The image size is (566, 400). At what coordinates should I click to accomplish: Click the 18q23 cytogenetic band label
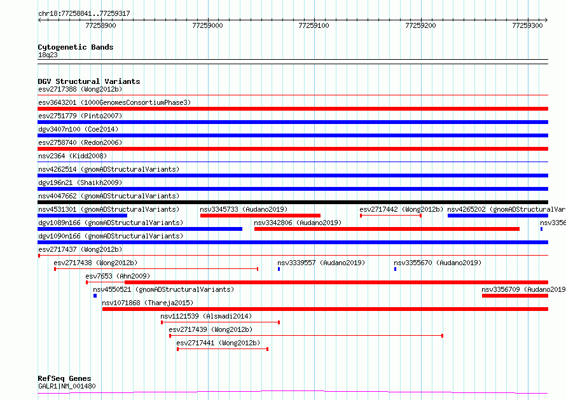click(48, 55)
